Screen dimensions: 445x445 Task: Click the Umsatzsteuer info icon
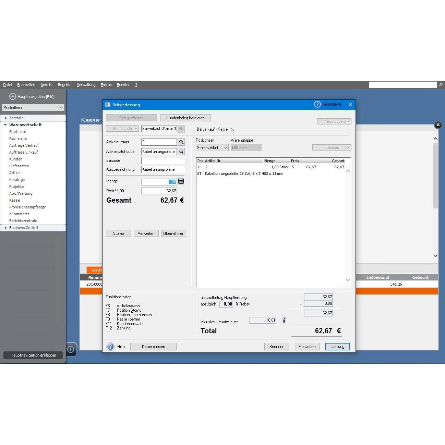pos(284,320)
